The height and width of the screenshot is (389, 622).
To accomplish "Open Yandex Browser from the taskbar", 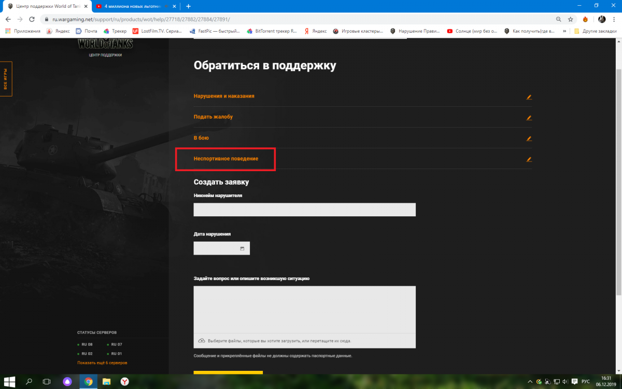I will 125,382.
